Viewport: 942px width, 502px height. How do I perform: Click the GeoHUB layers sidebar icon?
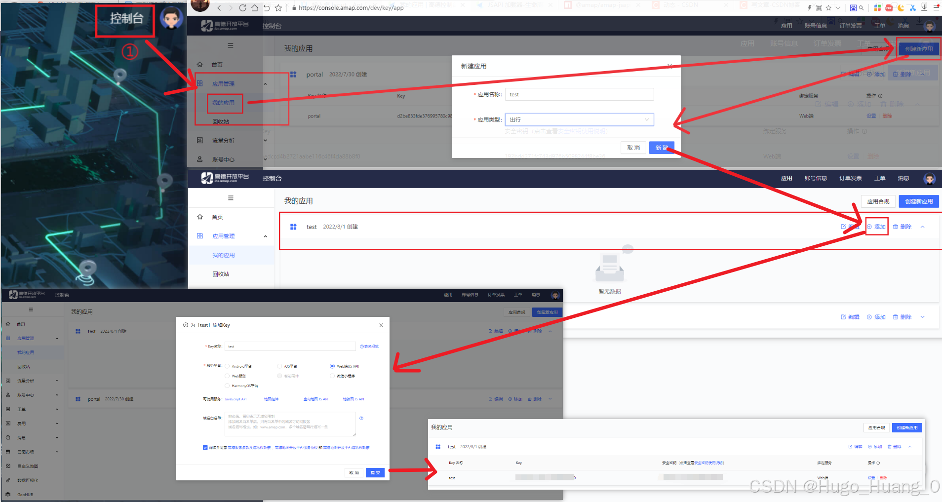(x=8, y=494)
